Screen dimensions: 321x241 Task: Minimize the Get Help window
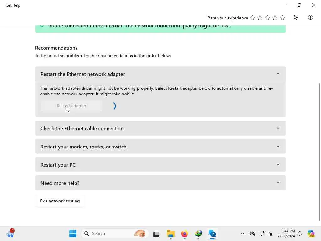pyautogui.click(x=285, y=5)
